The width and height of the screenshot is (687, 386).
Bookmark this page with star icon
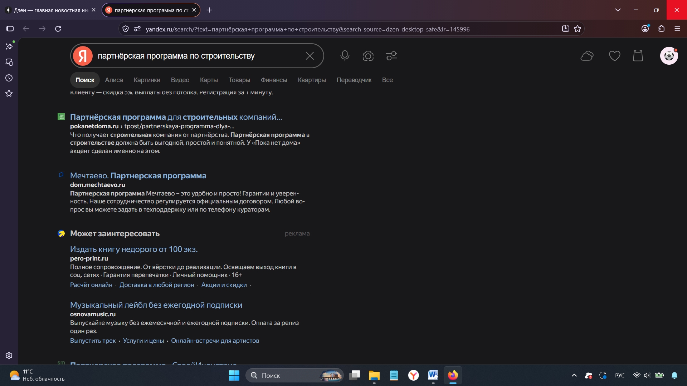(x=578, y=29)
